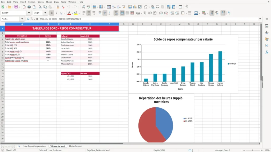
Task: Open the sidebar Navigator compass icon
Action: pos(267,45)
